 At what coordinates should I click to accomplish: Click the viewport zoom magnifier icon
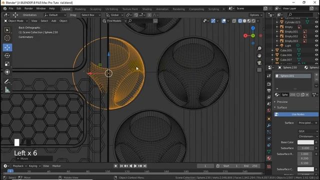tap(259, 48)
